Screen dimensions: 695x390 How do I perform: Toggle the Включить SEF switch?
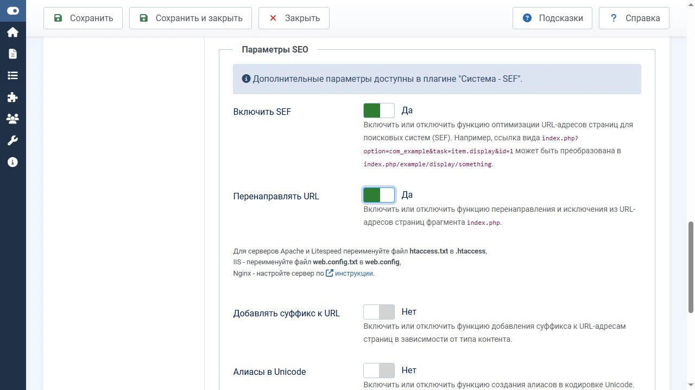point(379,110)
